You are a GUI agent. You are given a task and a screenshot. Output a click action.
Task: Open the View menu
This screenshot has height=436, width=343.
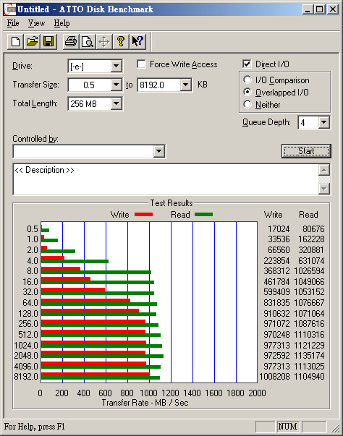coord(36,23)
